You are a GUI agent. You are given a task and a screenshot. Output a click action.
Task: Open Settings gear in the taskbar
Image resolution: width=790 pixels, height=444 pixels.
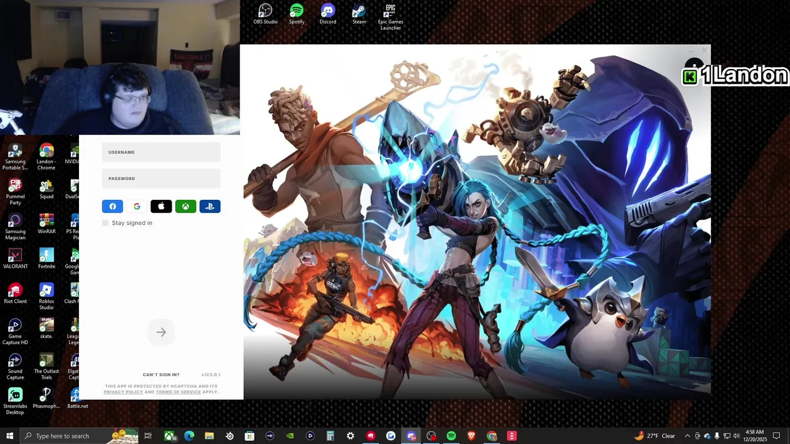tap(351, 436)
